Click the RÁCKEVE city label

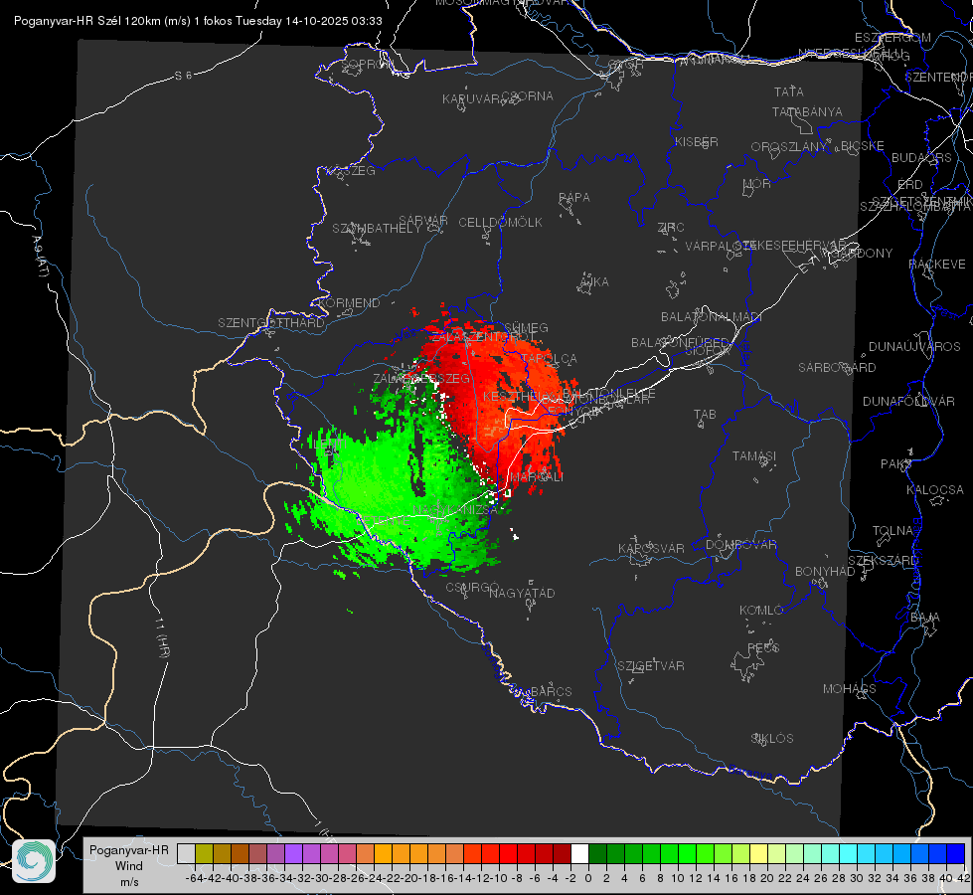[x=937, y=265]
